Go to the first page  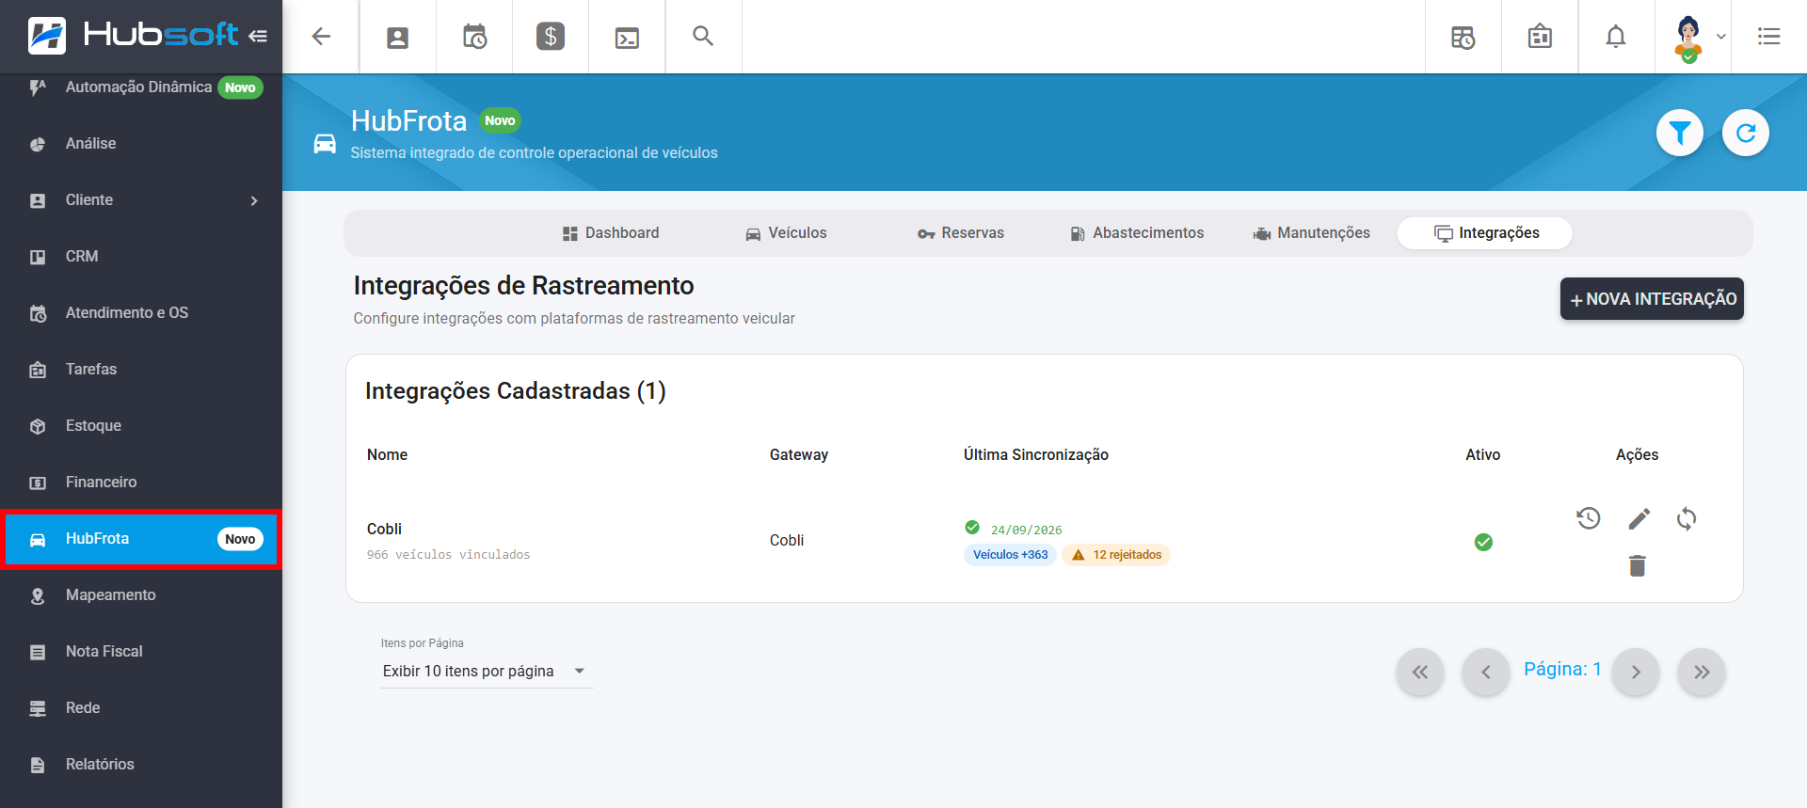point(1420,672)
